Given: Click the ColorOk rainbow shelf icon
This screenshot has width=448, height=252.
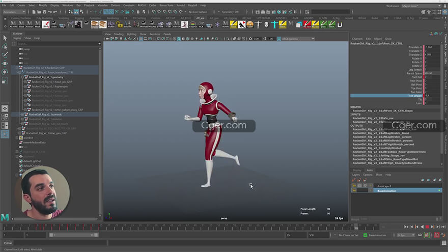Looking at the screenshot, I should coord(193,24).
